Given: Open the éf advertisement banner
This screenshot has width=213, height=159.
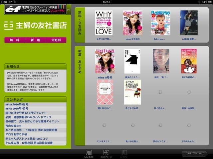Looking at the screenshot, I should (35, 9).
